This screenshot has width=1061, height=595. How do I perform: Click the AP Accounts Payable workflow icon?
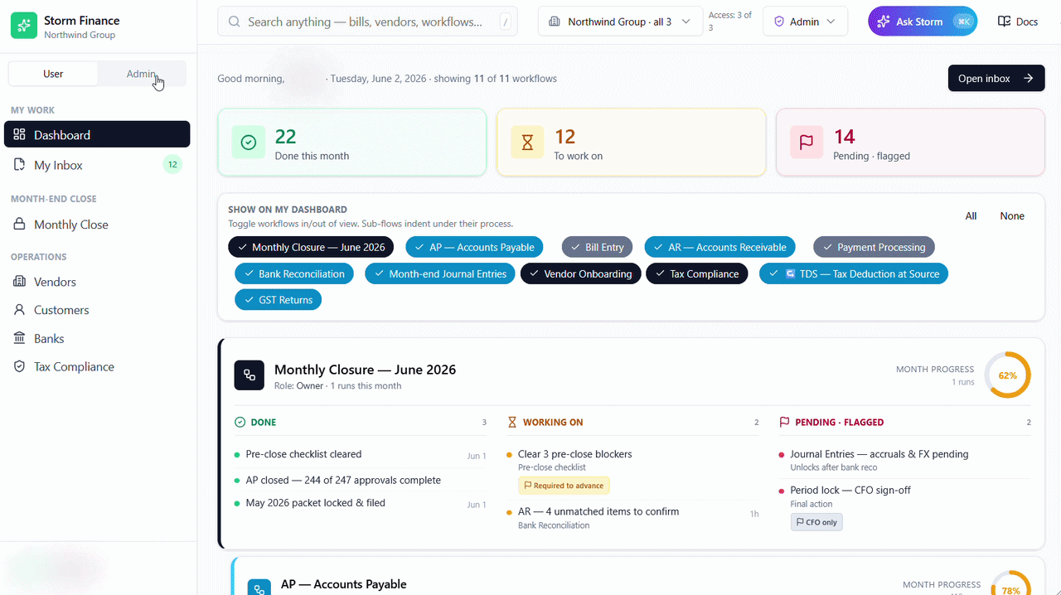tap(260, 587)
